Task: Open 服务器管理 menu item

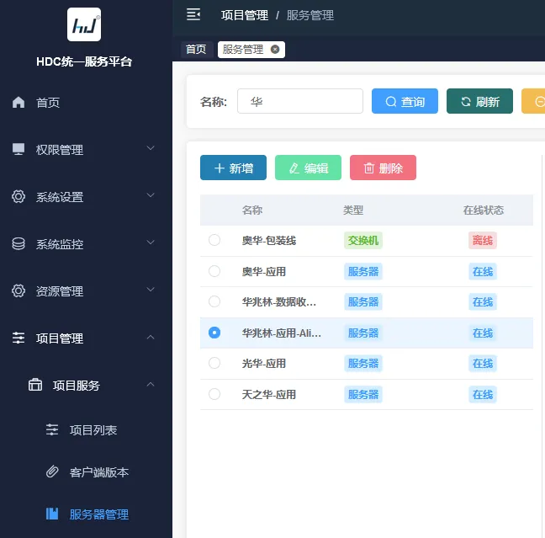Action: (99, 514)
